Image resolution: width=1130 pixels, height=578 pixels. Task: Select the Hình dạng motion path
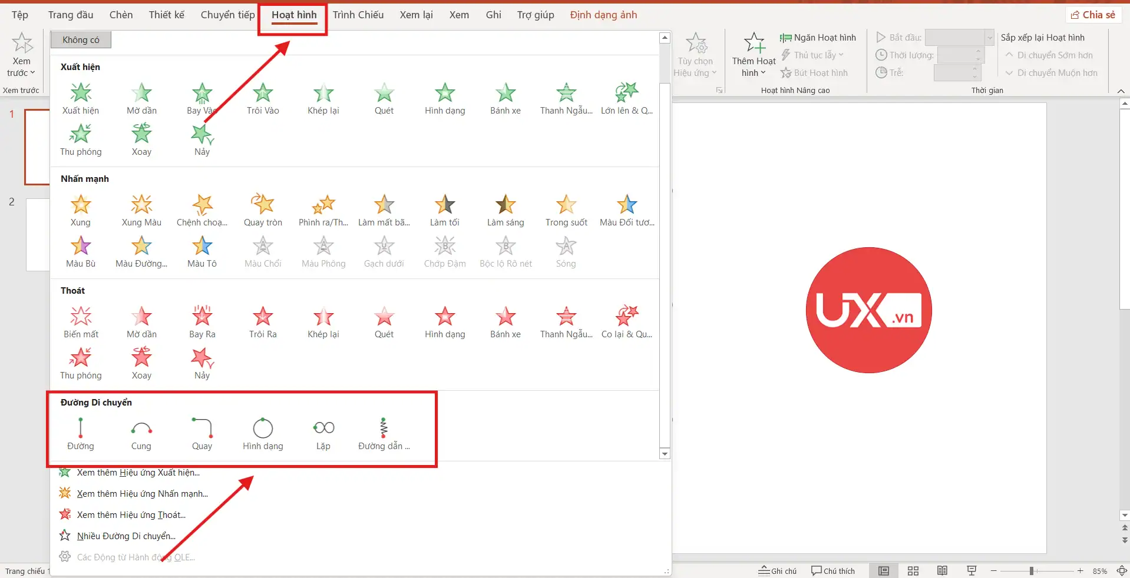263,434
